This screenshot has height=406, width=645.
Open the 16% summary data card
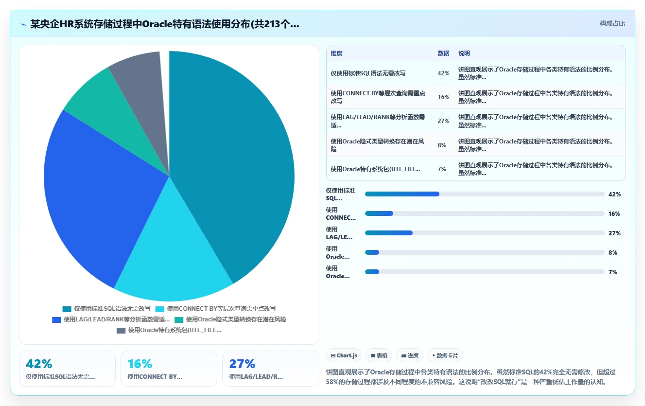169,369
